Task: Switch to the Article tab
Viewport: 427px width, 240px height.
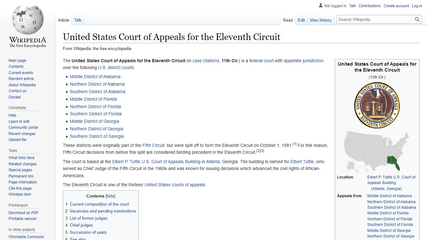Action: click(63, 20)
